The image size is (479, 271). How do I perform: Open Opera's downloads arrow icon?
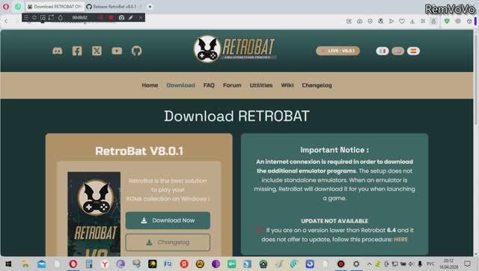(412, 21)
